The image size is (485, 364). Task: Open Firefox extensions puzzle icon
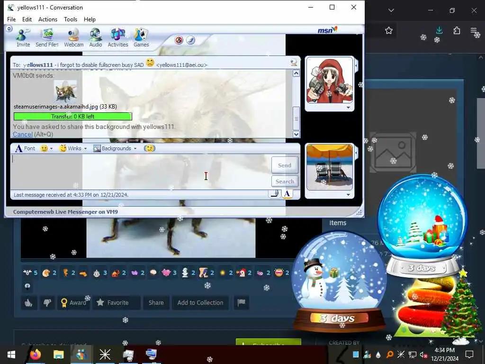click(x=457, y=30)
